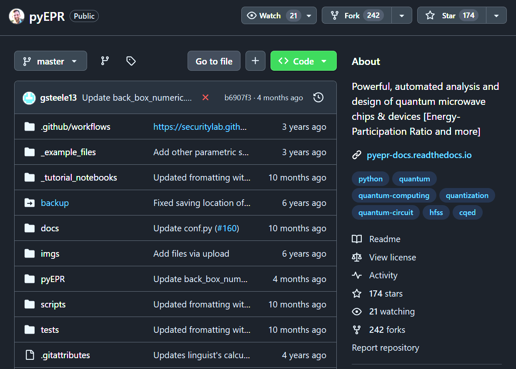
Task: Select the quantum-computing topic tag
Action: click(393, 195)
